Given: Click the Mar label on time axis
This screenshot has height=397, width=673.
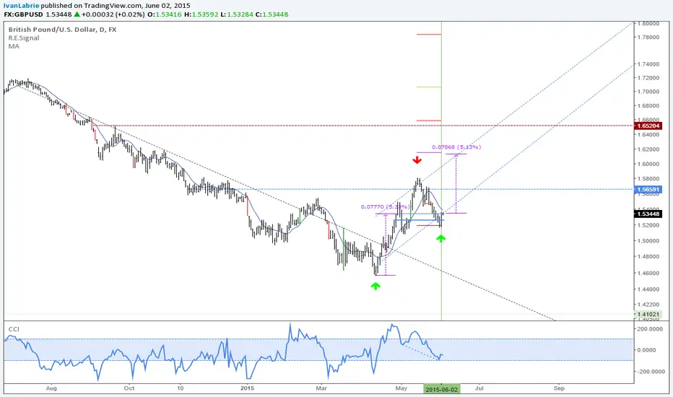Looking at the screenshot, I should [x=321, y=388].
